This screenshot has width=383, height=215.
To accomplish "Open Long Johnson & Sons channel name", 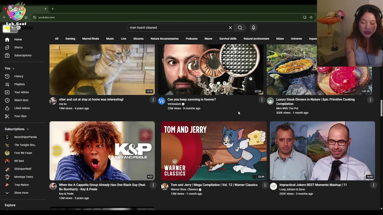I will pyautogui.click(x=292, y=189).
